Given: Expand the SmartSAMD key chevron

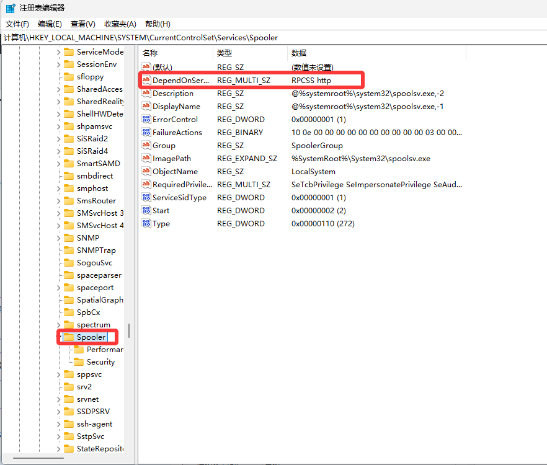Looking at the screenshot, I should click(x=58, y=164).
